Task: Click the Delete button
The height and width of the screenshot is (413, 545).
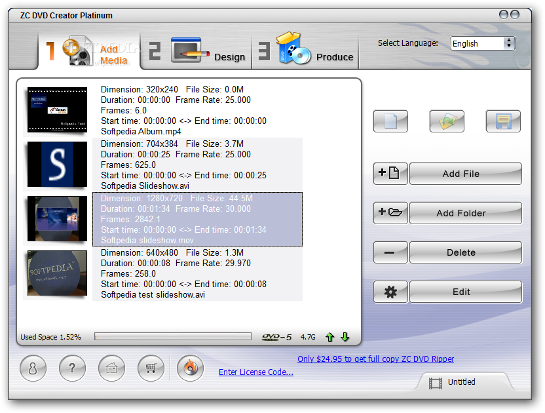Action: (465, 252)
